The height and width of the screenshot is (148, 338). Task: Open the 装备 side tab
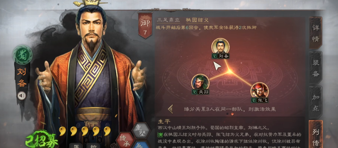pyautogui.click(x=315, y=68)
